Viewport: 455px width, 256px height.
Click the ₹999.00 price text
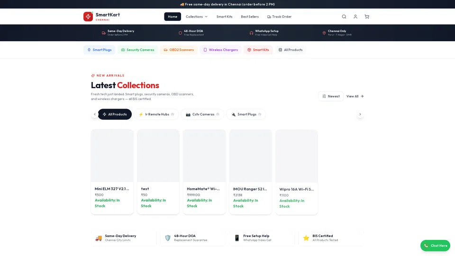click(193, 195)
